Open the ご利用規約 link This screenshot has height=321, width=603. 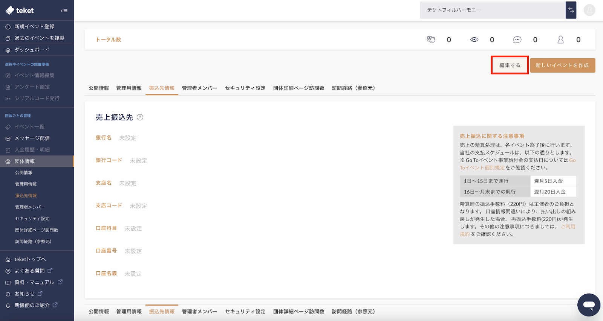pos(568,227)
